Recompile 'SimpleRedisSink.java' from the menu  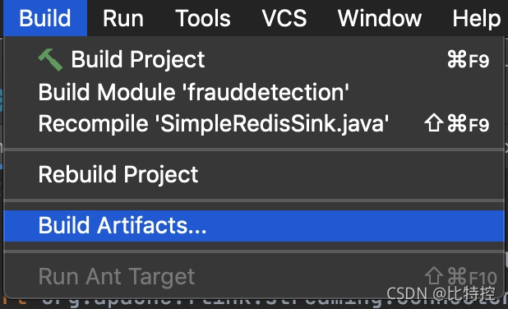click(254, 124)
